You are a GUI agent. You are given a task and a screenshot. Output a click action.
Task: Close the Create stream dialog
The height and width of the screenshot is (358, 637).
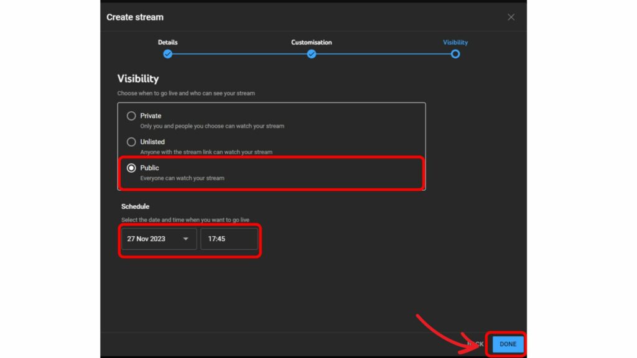pos(511,17)
